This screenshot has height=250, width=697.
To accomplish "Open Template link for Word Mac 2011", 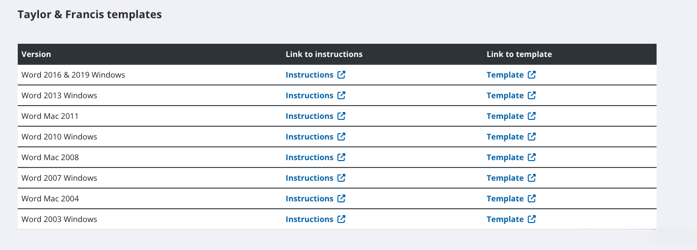I will pyautogui.click(x=505, y=116).
